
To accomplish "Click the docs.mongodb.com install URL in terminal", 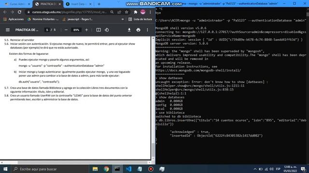I will click(198, 70).
